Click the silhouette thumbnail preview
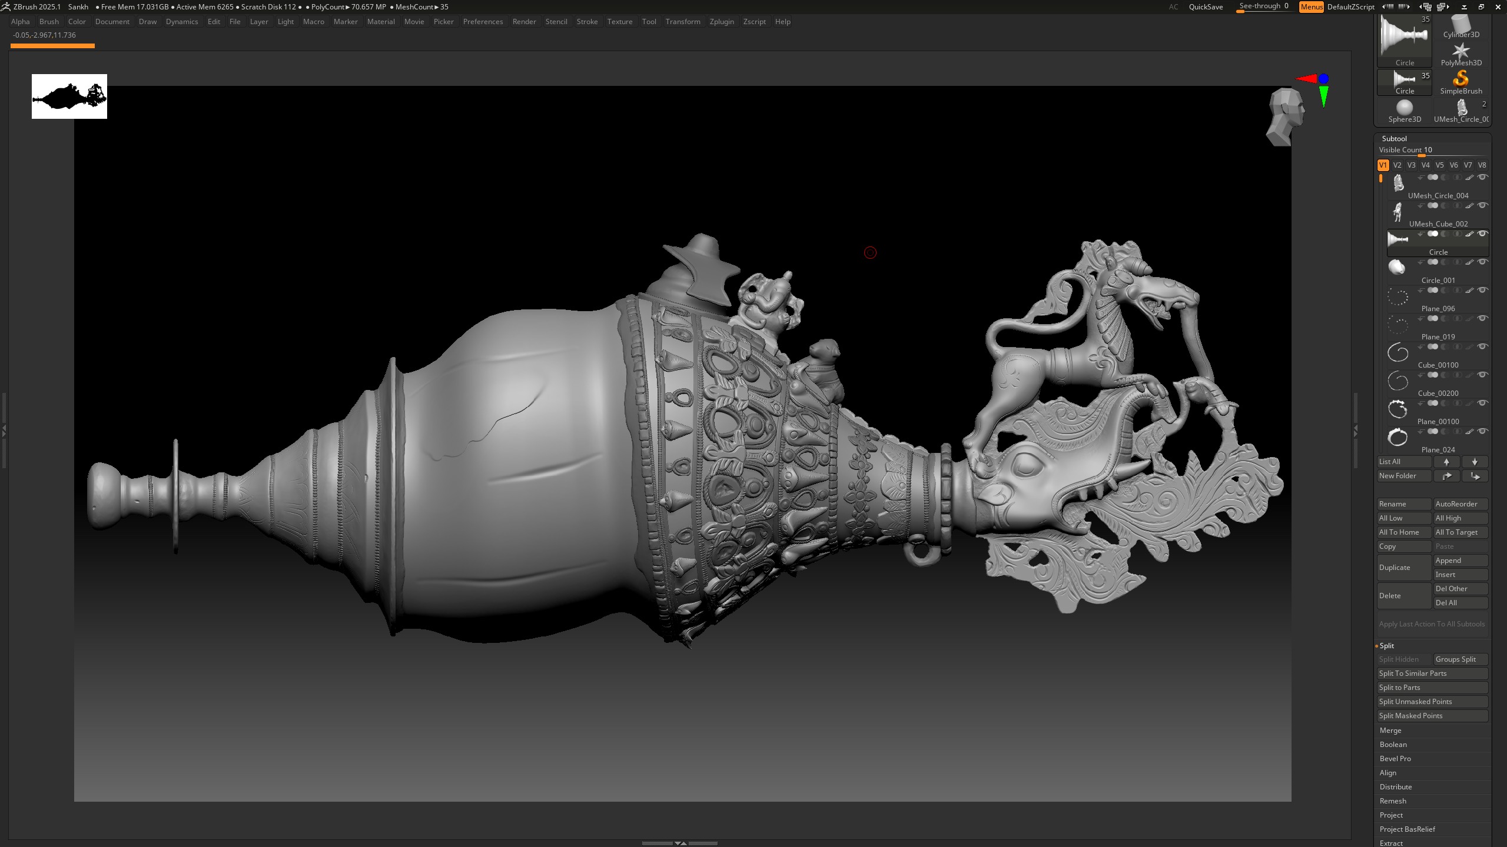This screenshot has width=1507, height=847. (69, 96)
